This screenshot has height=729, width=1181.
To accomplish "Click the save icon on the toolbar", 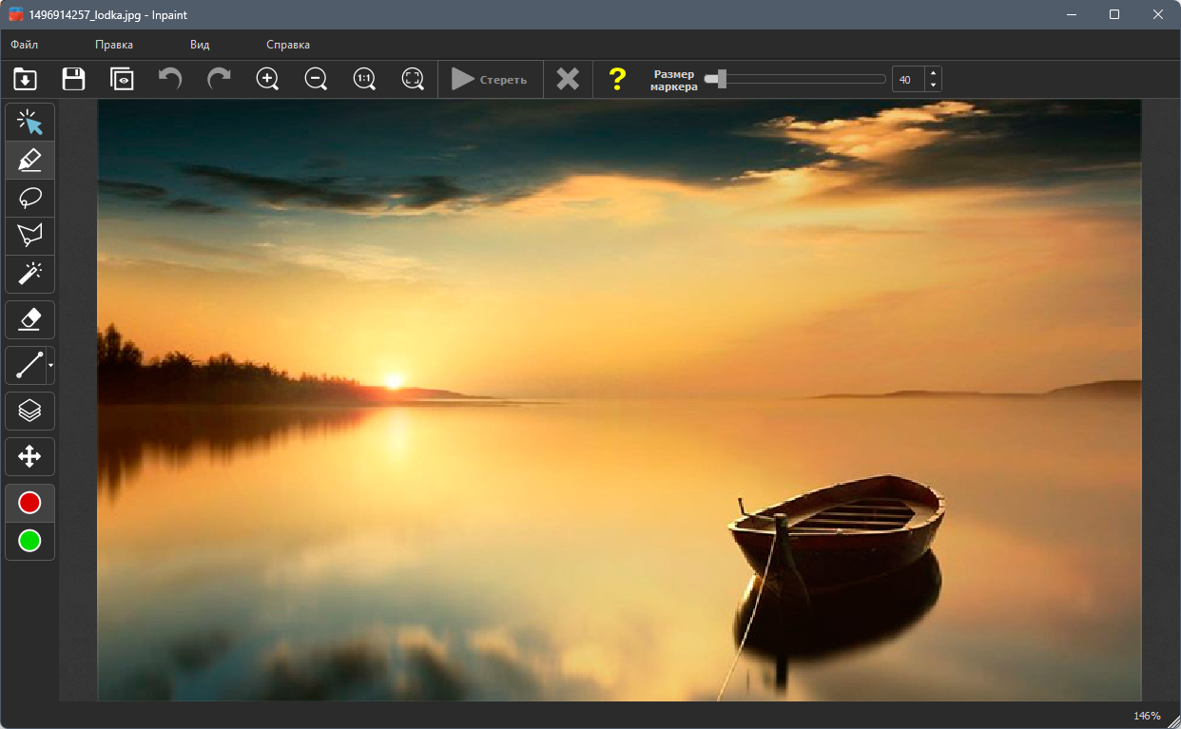I will [72, 79].
